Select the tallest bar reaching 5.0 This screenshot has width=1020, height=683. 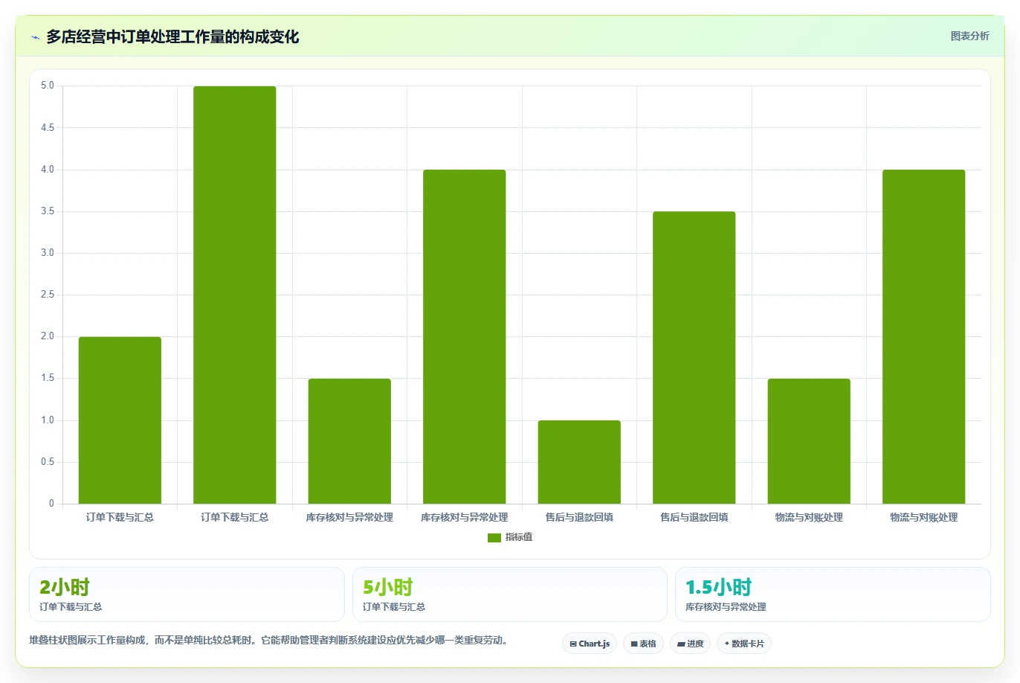tap(235, 295)
